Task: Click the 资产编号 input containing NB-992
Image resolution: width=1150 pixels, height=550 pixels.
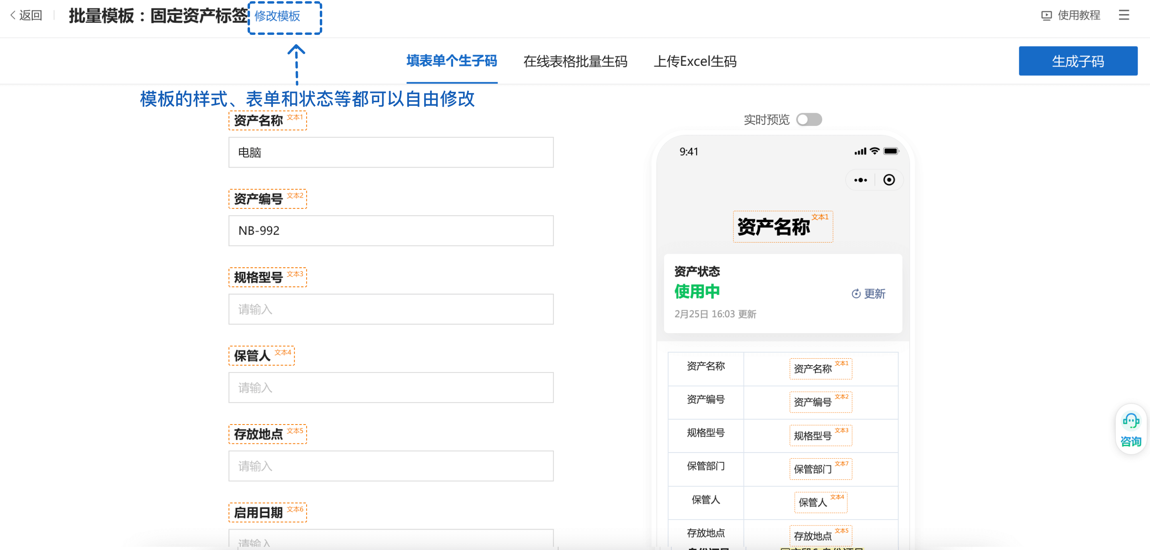Action: (391, 231)
